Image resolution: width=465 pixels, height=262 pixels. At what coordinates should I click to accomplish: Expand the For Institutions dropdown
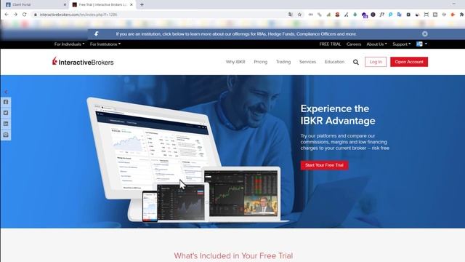[x=105, y=44]
